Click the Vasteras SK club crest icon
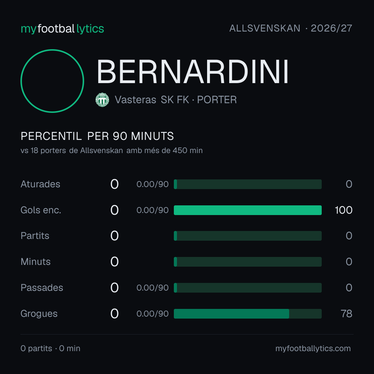This screenshot has width=374, height=374. click(x=102, y=100)
